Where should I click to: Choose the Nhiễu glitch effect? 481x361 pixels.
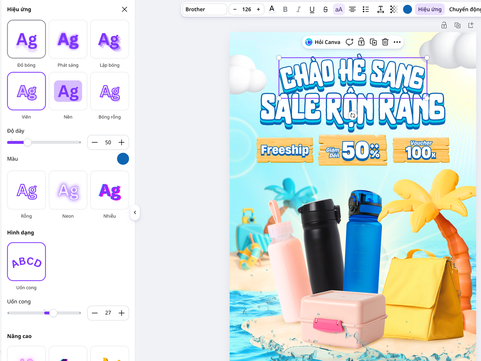(x=110, y=190)
